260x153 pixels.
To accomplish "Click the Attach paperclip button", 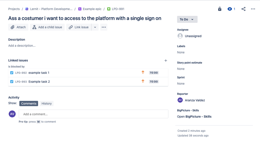I will coord(18,27).
